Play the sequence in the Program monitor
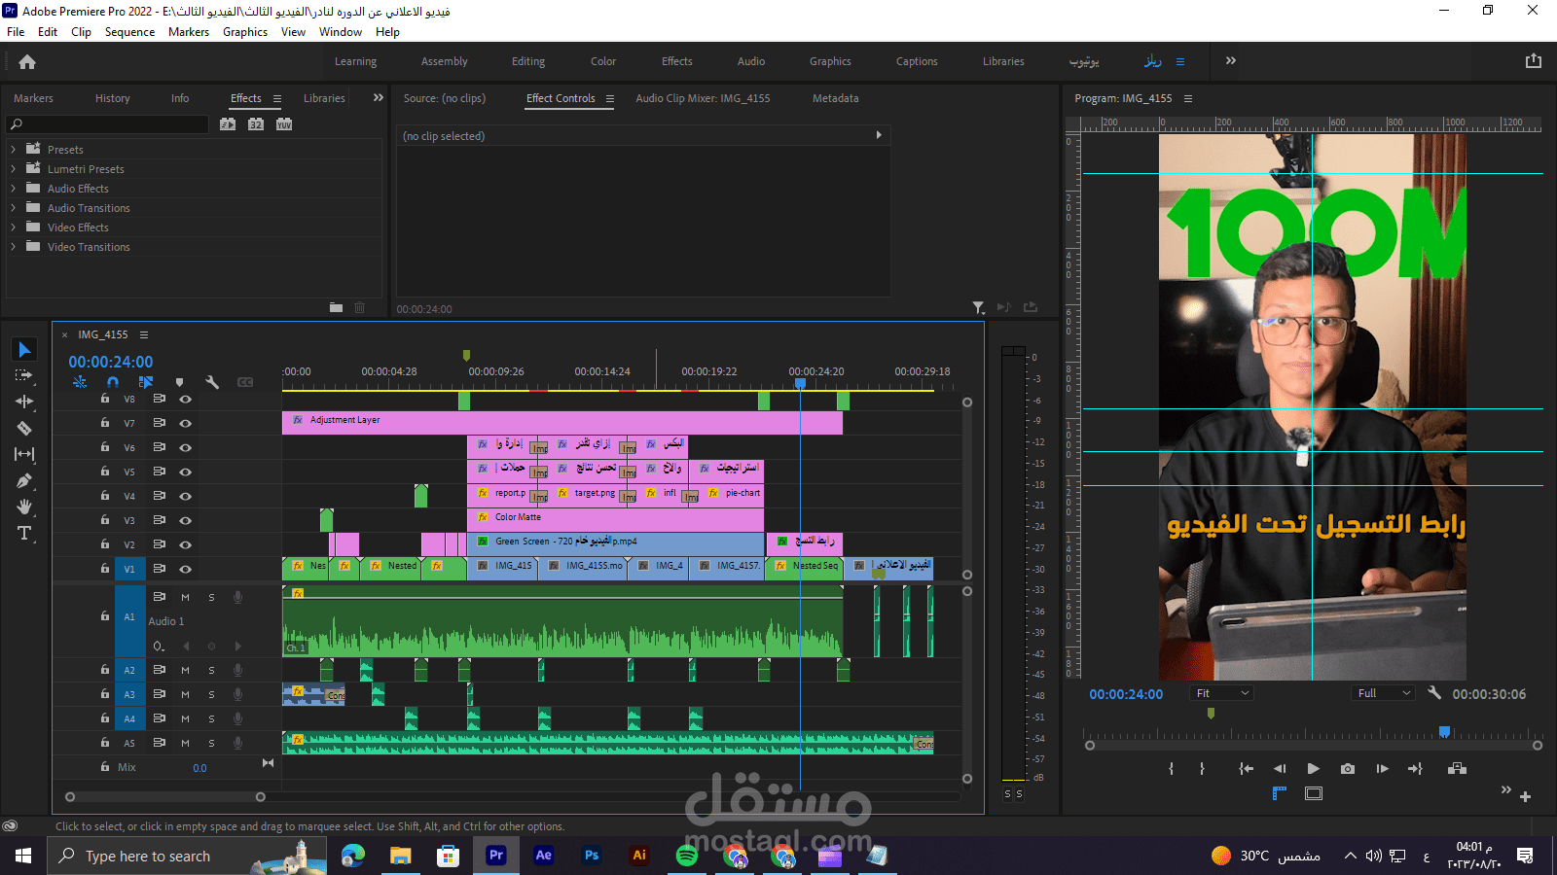Viewport: 1557px width, 875px height. tap(1313, 769)
